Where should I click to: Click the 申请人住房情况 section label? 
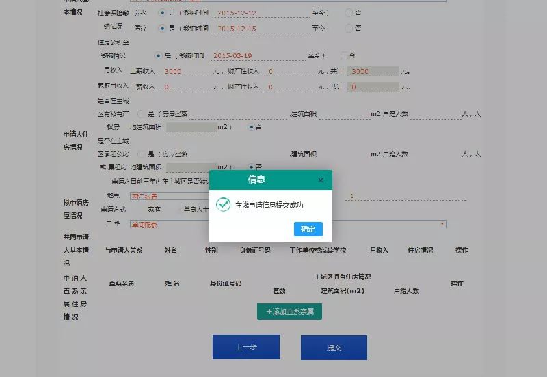coord(75,141)
